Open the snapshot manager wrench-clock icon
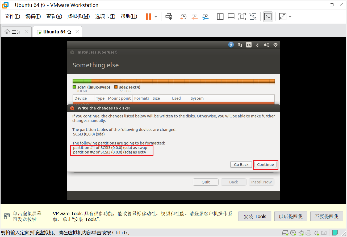The image size is (347, 237). pyautogui.click(x=205, y=17)
